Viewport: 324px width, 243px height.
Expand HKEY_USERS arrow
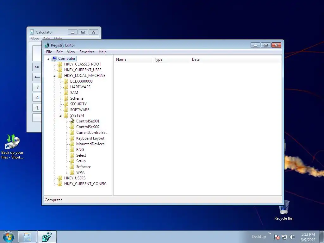click(54, 178)
